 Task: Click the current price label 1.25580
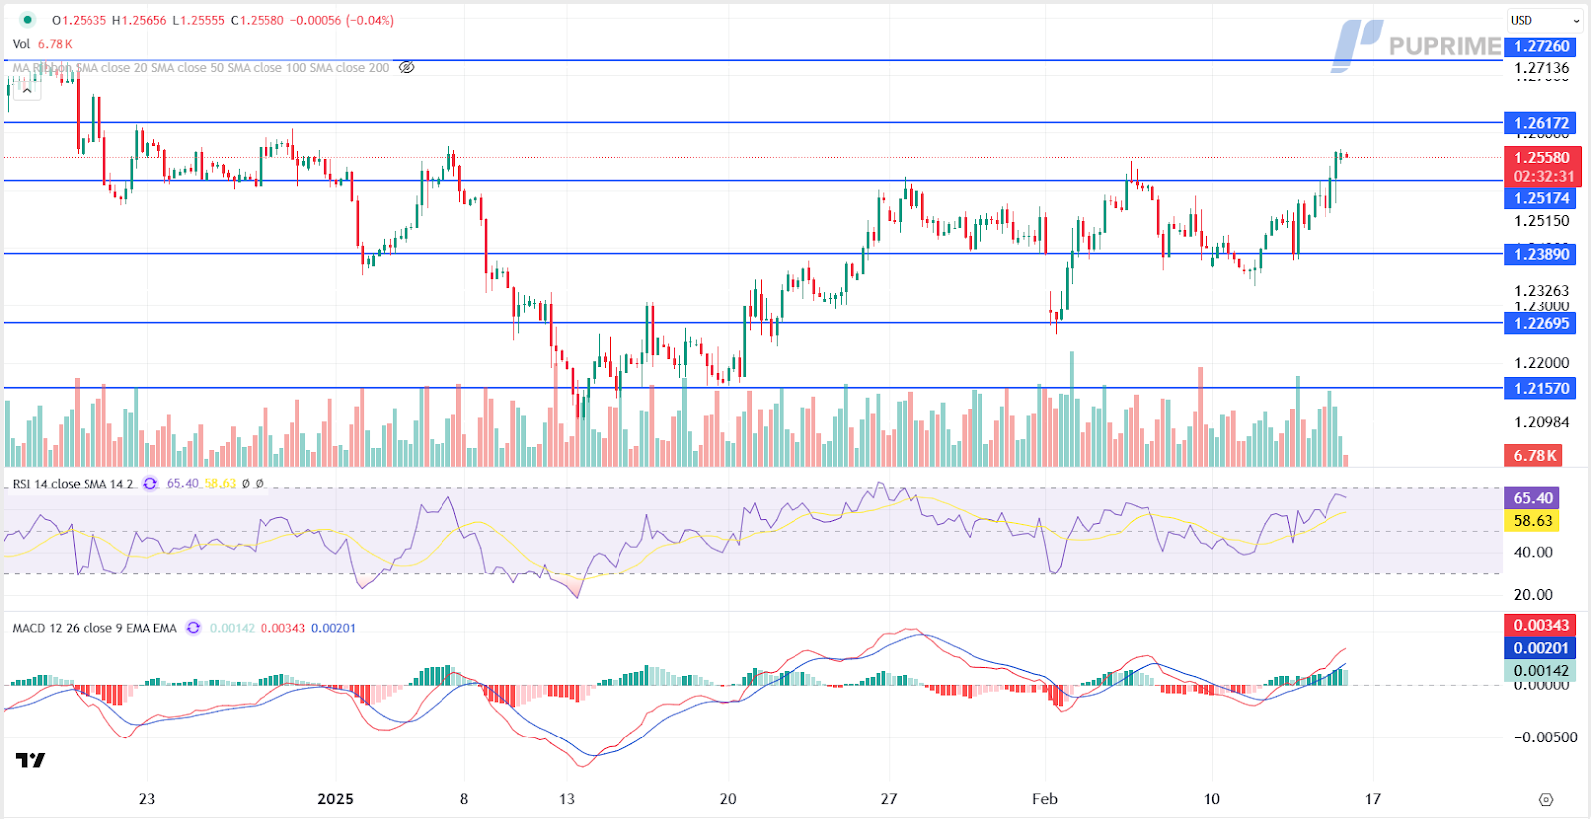tap(1542, 157)
